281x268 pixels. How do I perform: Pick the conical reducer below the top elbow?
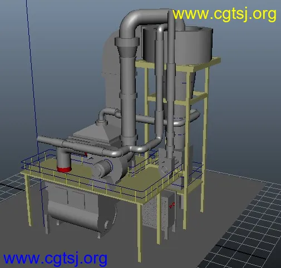pos(127,52)
